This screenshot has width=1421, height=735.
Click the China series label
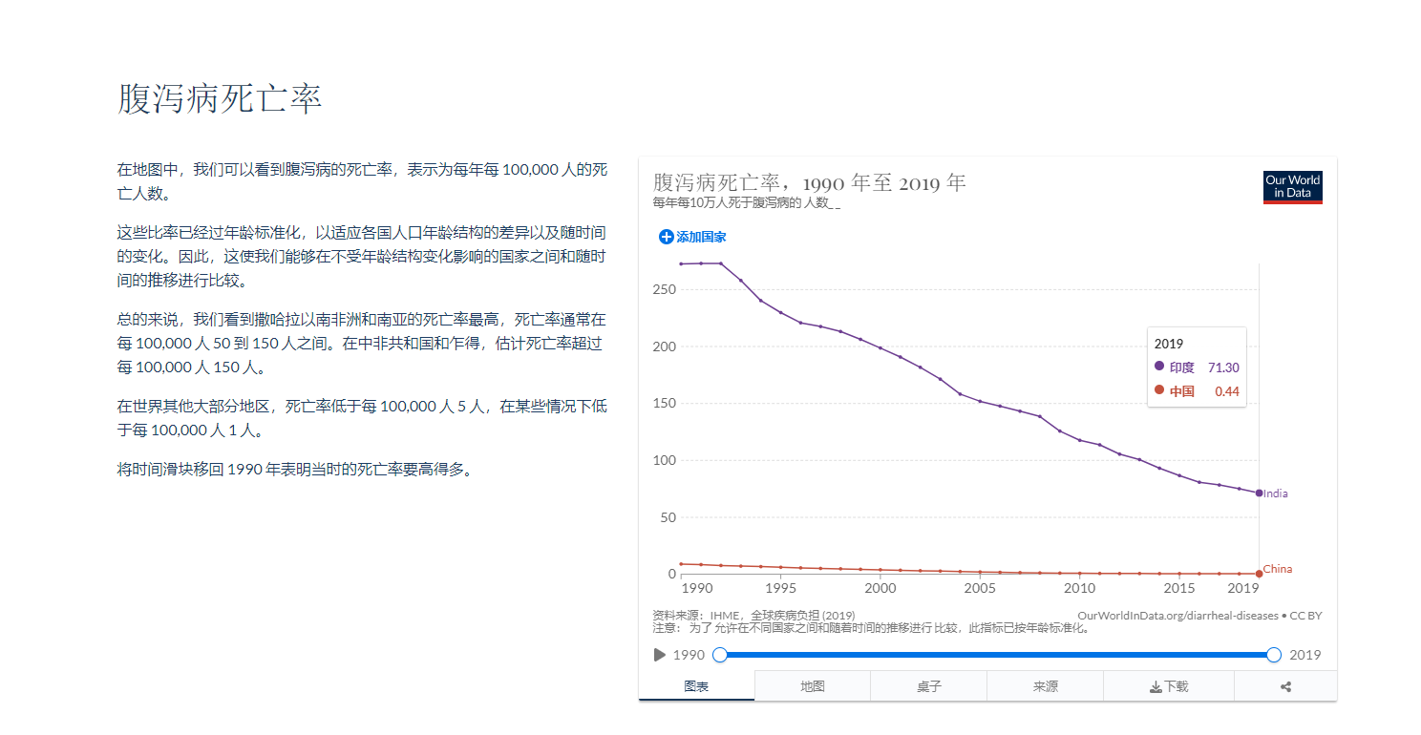pos(1278,569)
